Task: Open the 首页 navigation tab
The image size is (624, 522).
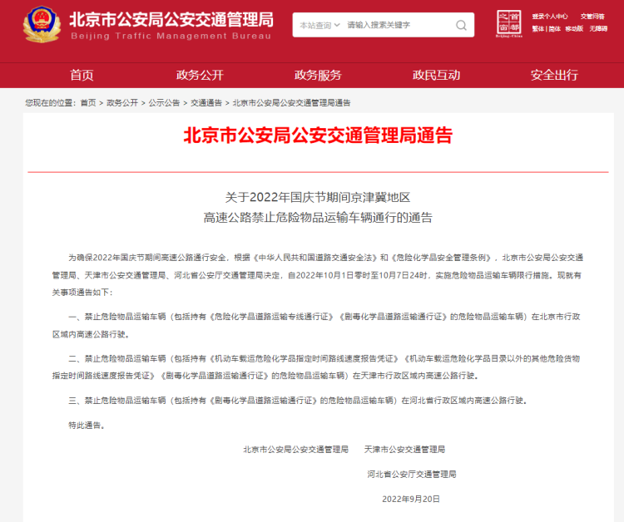Action: click(x=82, y=75)
